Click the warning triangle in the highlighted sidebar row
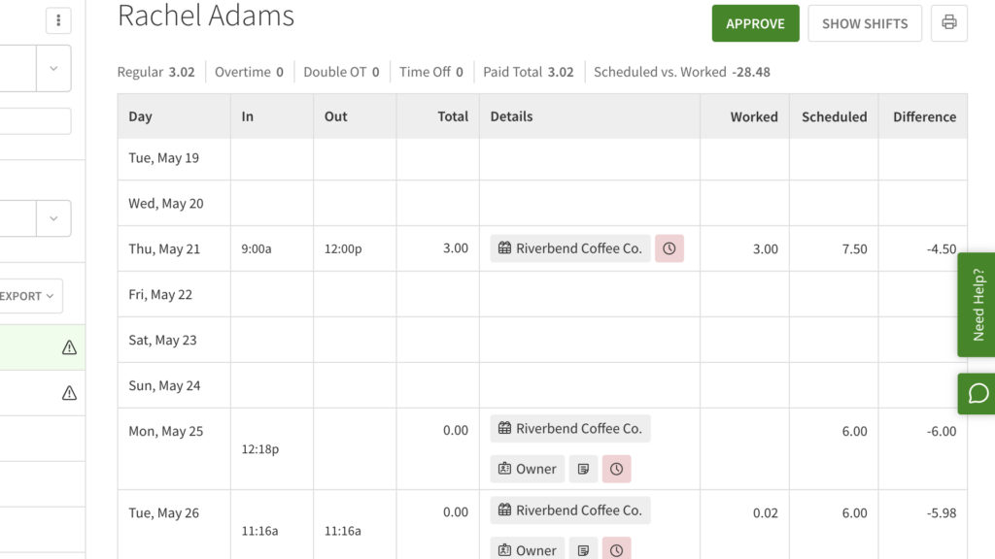Image resolution: width=995 pixels, height=559 pixels. [69, 347]
